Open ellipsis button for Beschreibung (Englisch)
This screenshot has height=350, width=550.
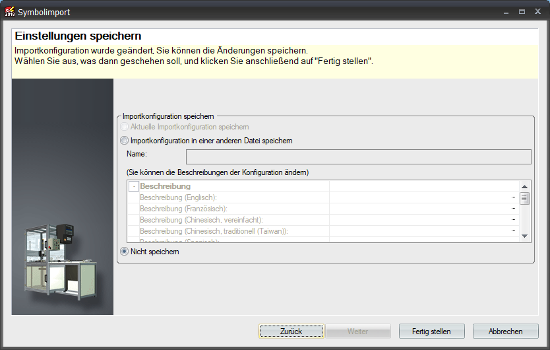[x=513, y=197]
